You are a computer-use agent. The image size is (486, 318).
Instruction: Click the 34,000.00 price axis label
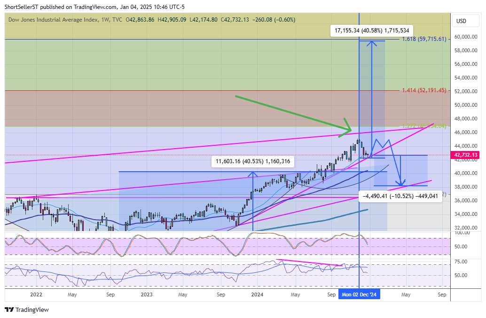click(465, 214)
